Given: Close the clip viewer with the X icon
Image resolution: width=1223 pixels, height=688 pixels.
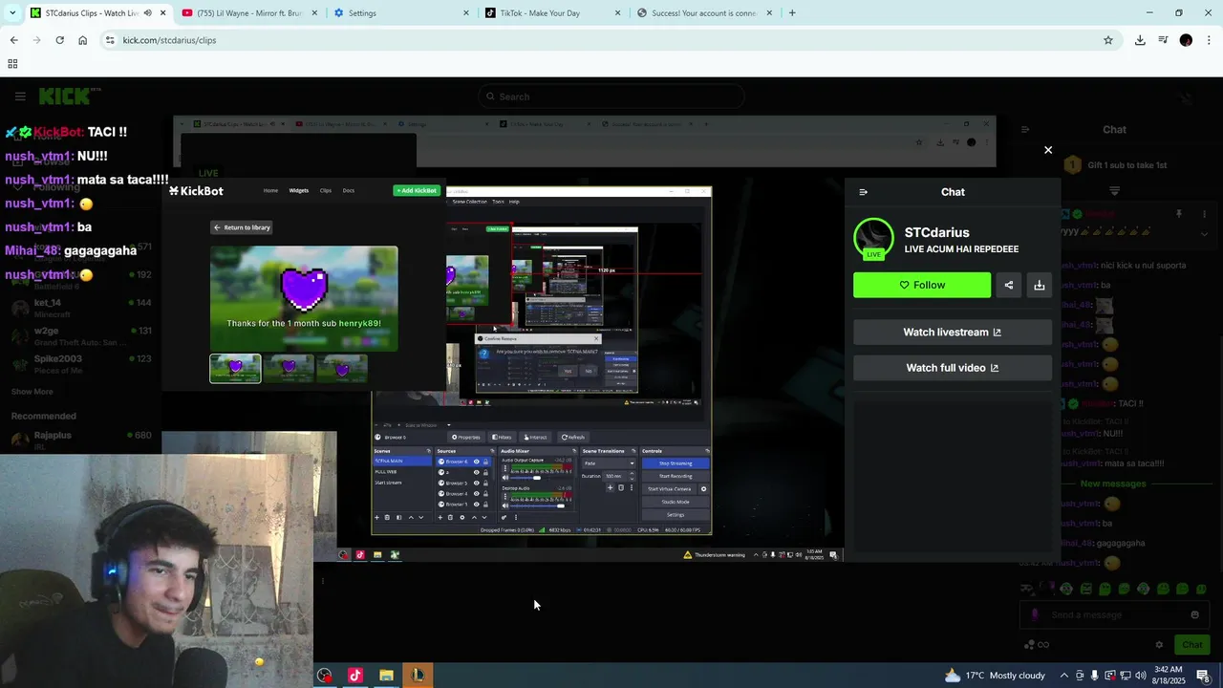Looking at the screenshot, I should tap(1048, 150).
